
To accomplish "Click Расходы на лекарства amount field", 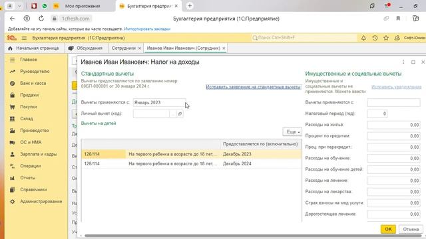I will (393, 192).
